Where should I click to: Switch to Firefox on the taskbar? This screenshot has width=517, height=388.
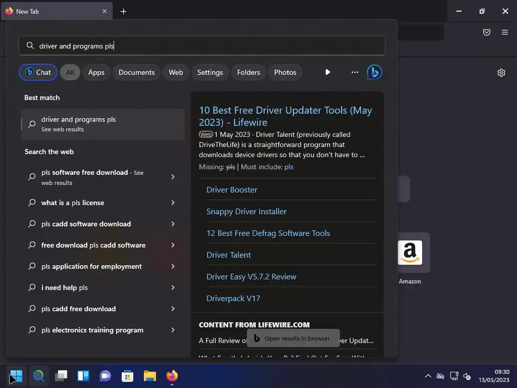(x=172, y=376)
